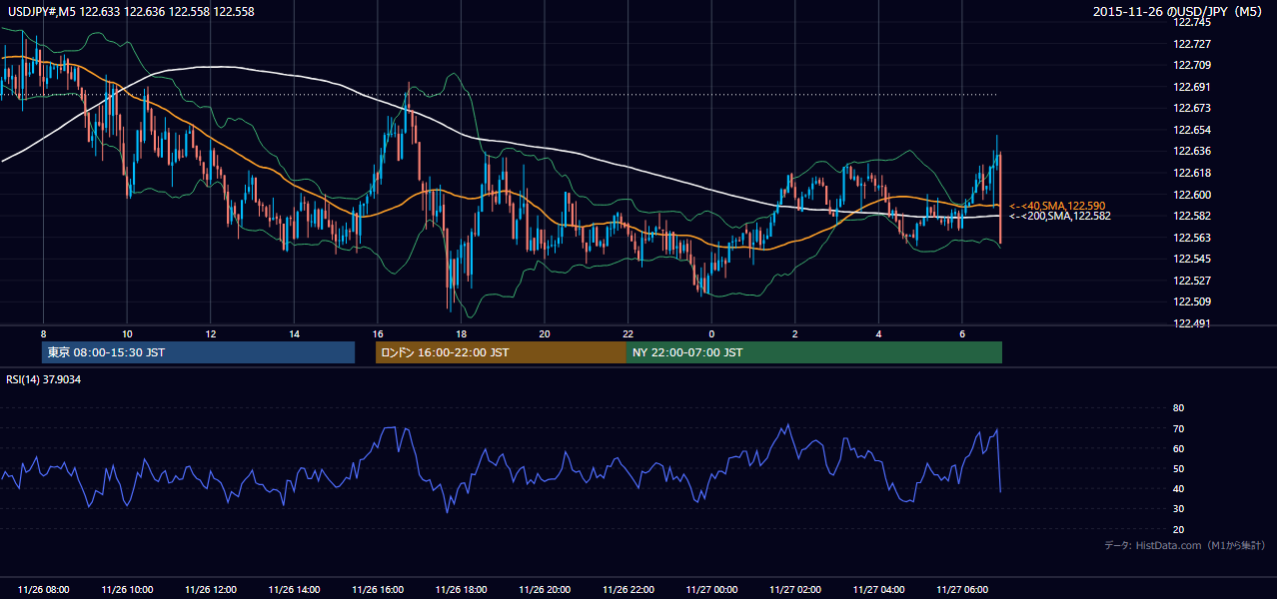Screen dimensions: 1277x599
Task: Click price axis value 122.509
Action: point(1191,301)
